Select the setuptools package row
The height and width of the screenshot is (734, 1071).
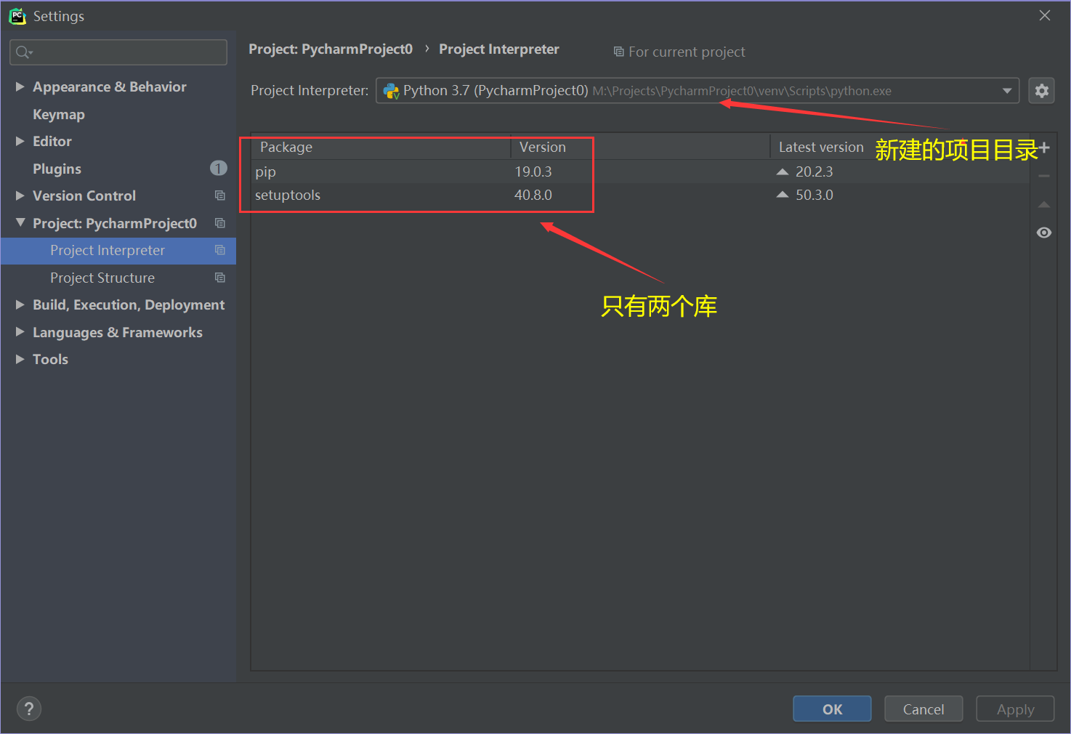(640, 195)
